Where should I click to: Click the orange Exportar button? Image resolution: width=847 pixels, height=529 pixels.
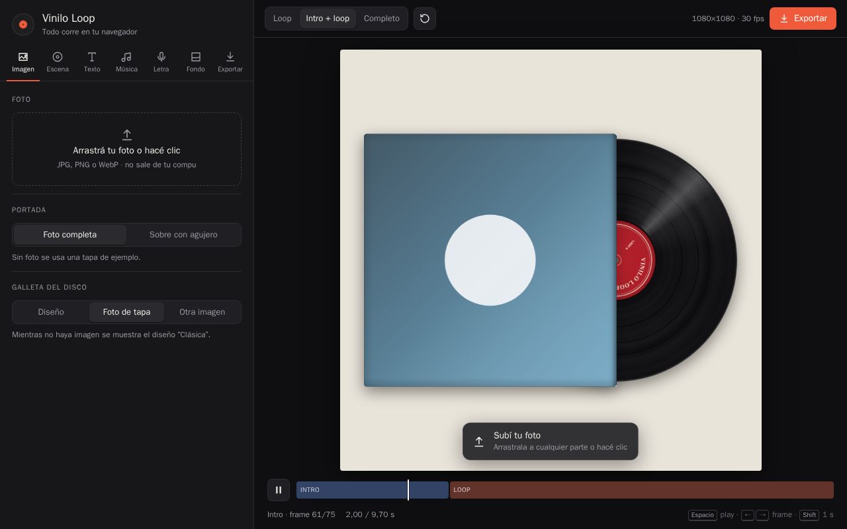[x=803, y=19]
